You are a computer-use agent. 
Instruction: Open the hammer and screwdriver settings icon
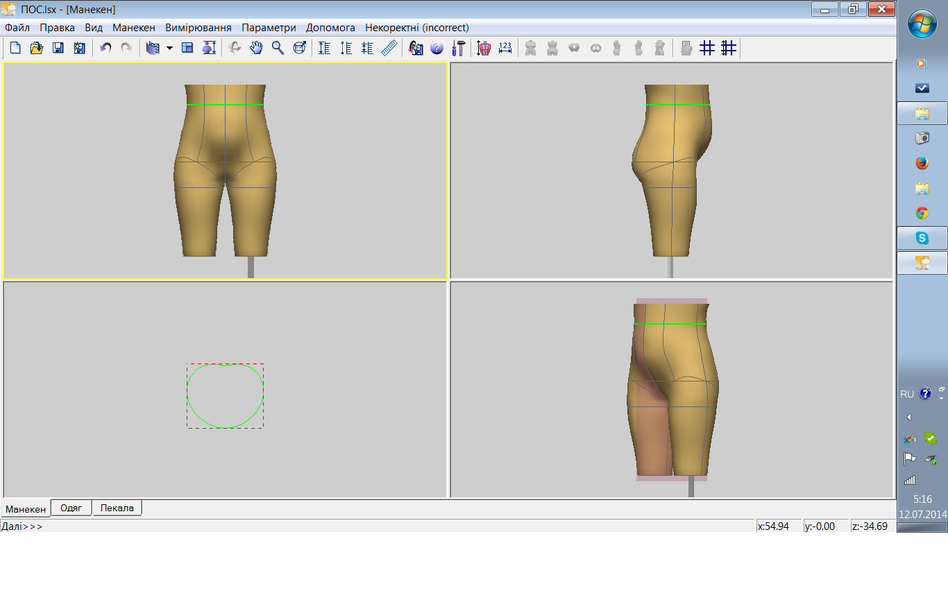[x=459, y=48]
